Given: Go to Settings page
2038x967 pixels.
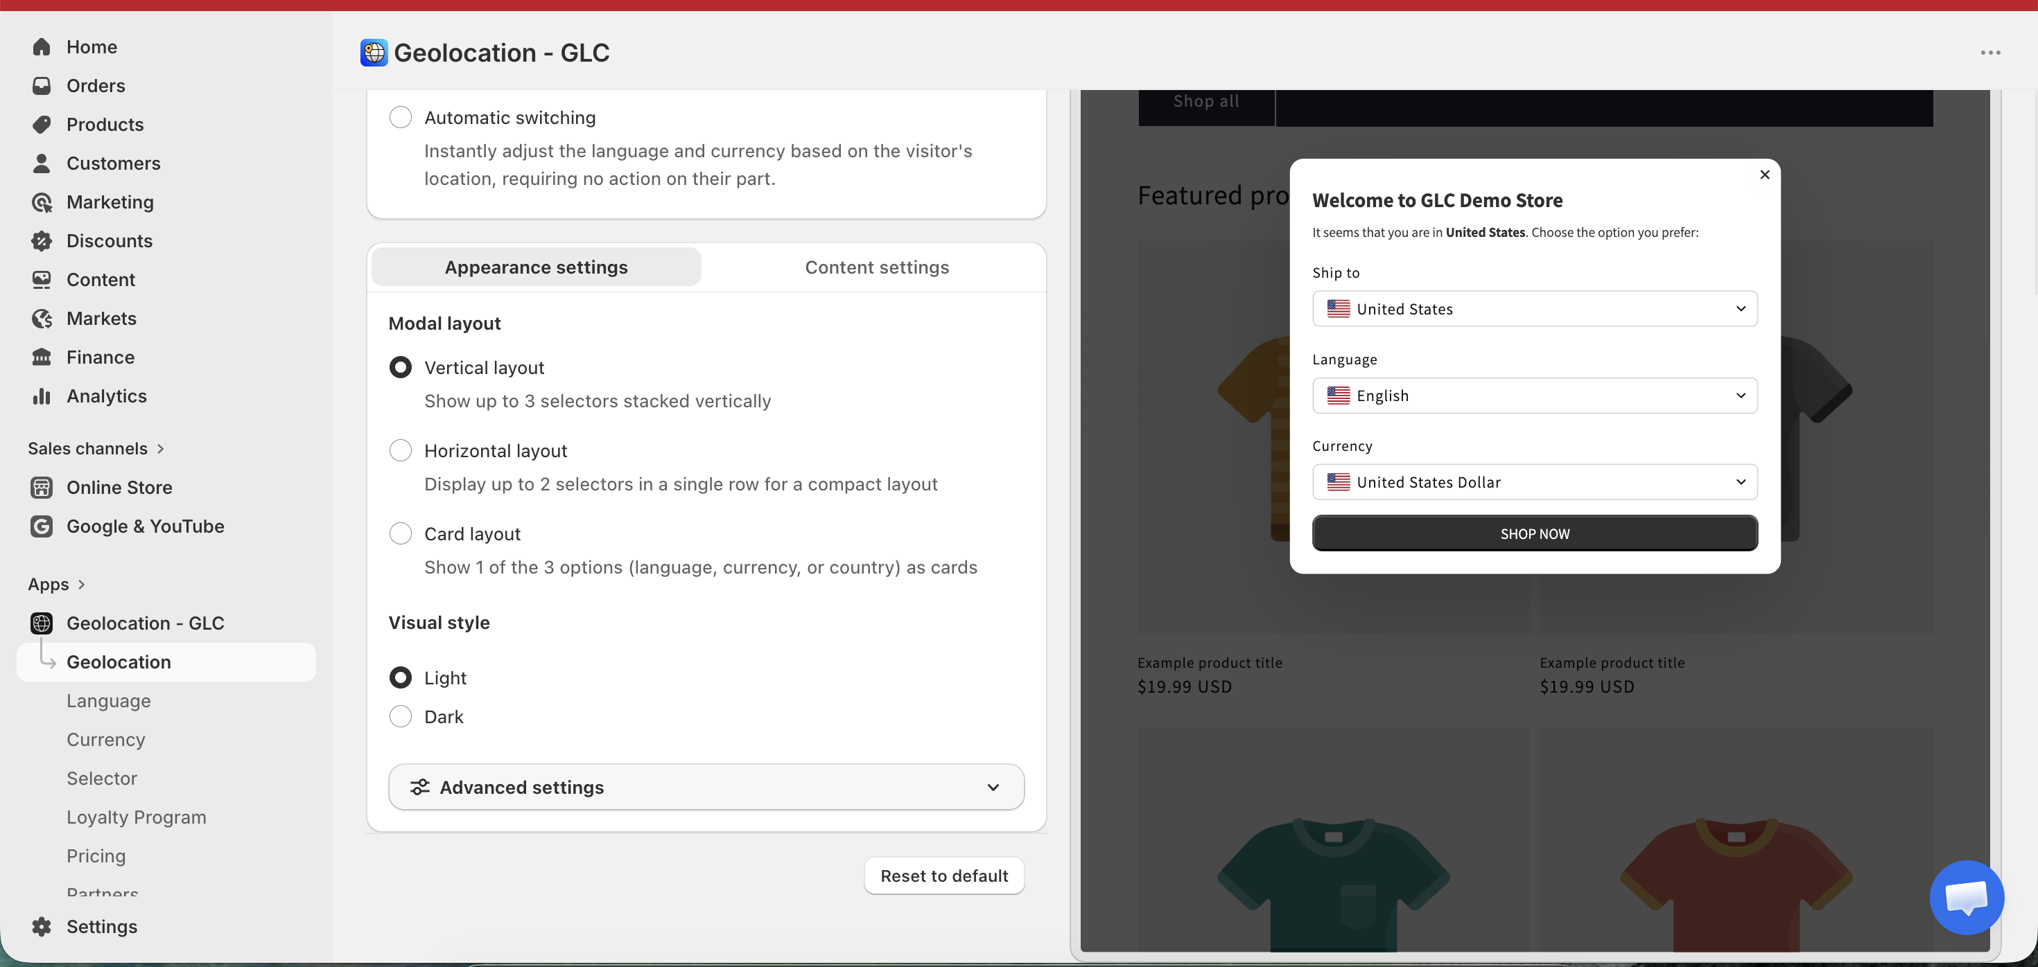Looking at the screenshot, I should pos(102,926).
